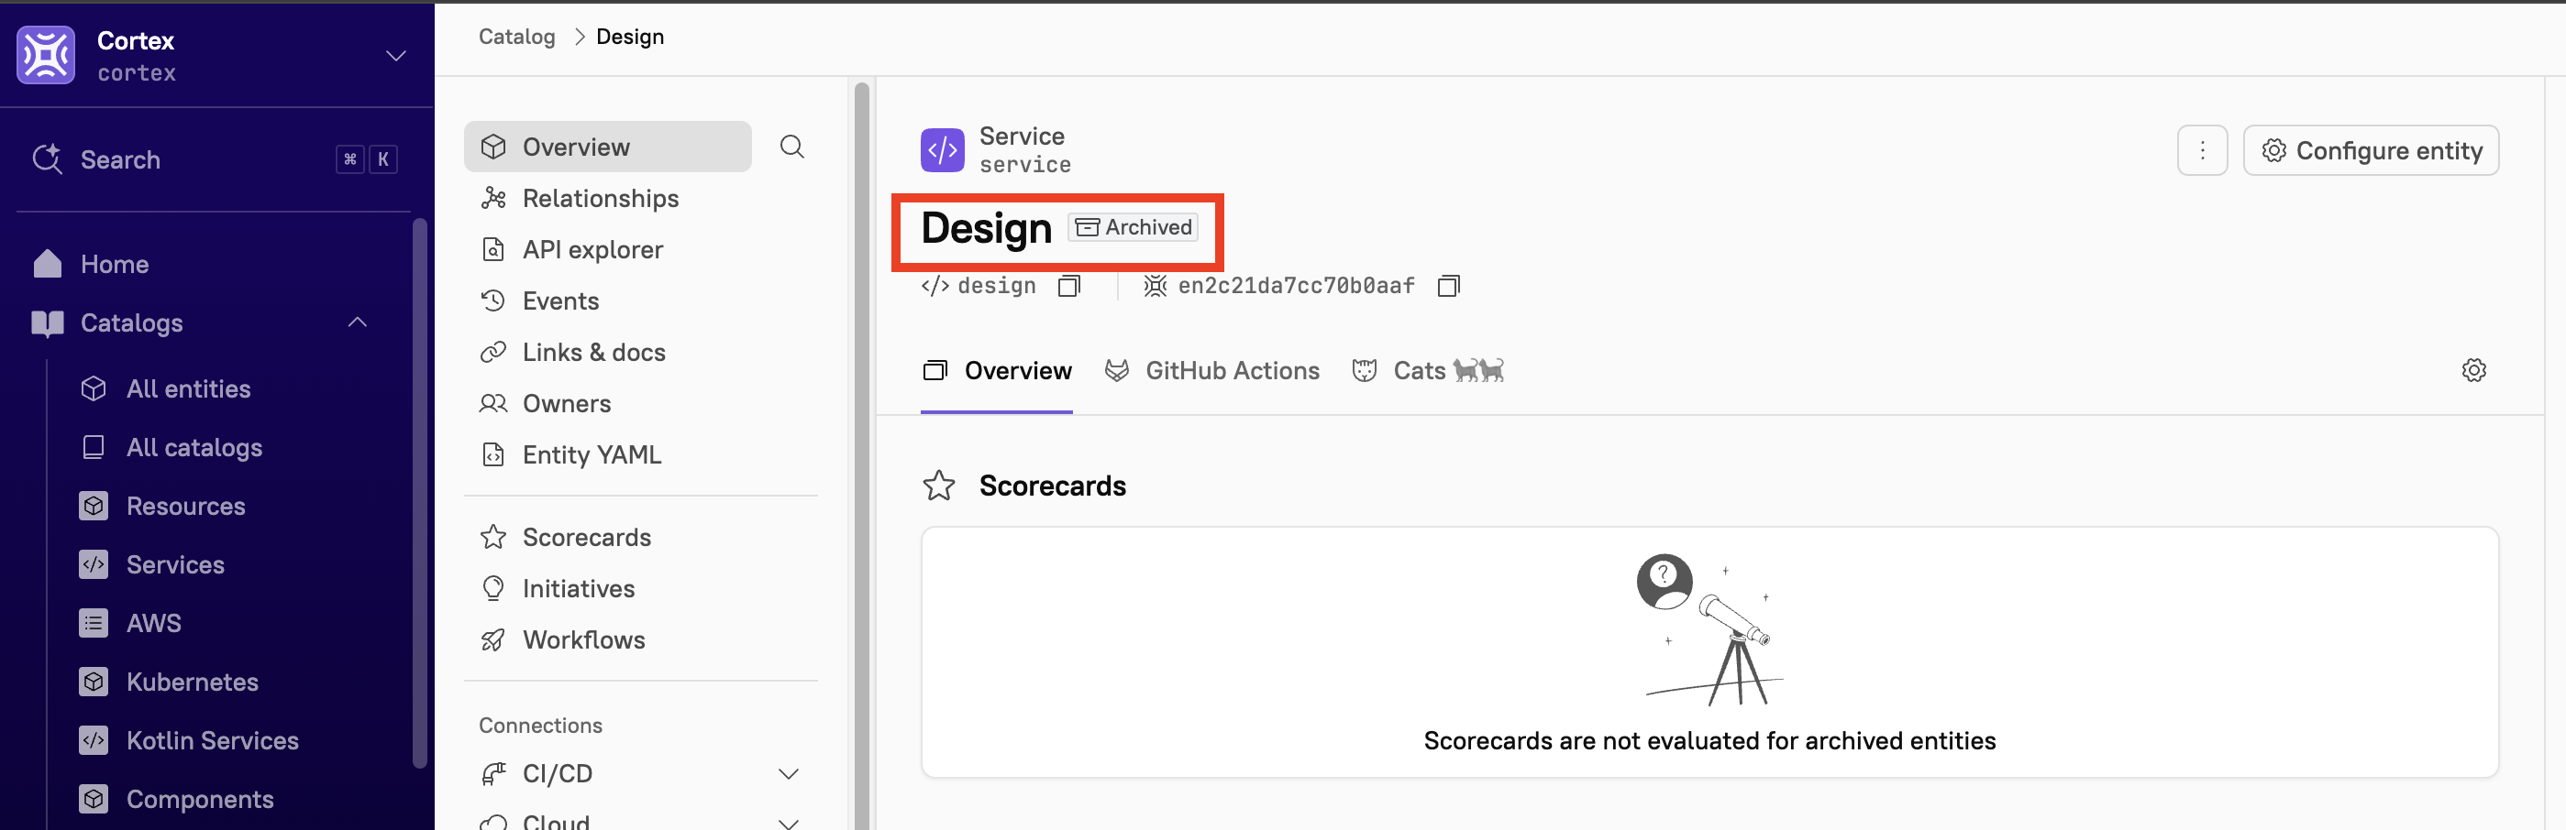
Task: Click the entity sidebar scrollbar
Action: tap(862, 456)
